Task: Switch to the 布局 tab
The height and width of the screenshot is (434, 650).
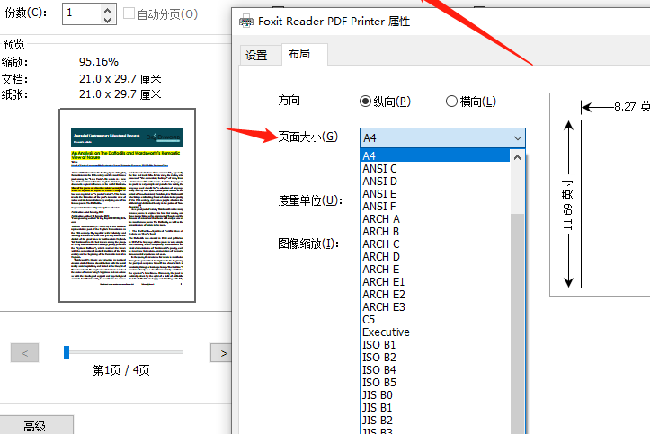Action: click(304, 54)
